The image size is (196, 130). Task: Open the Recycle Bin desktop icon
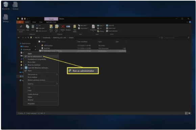coord(6,6)
